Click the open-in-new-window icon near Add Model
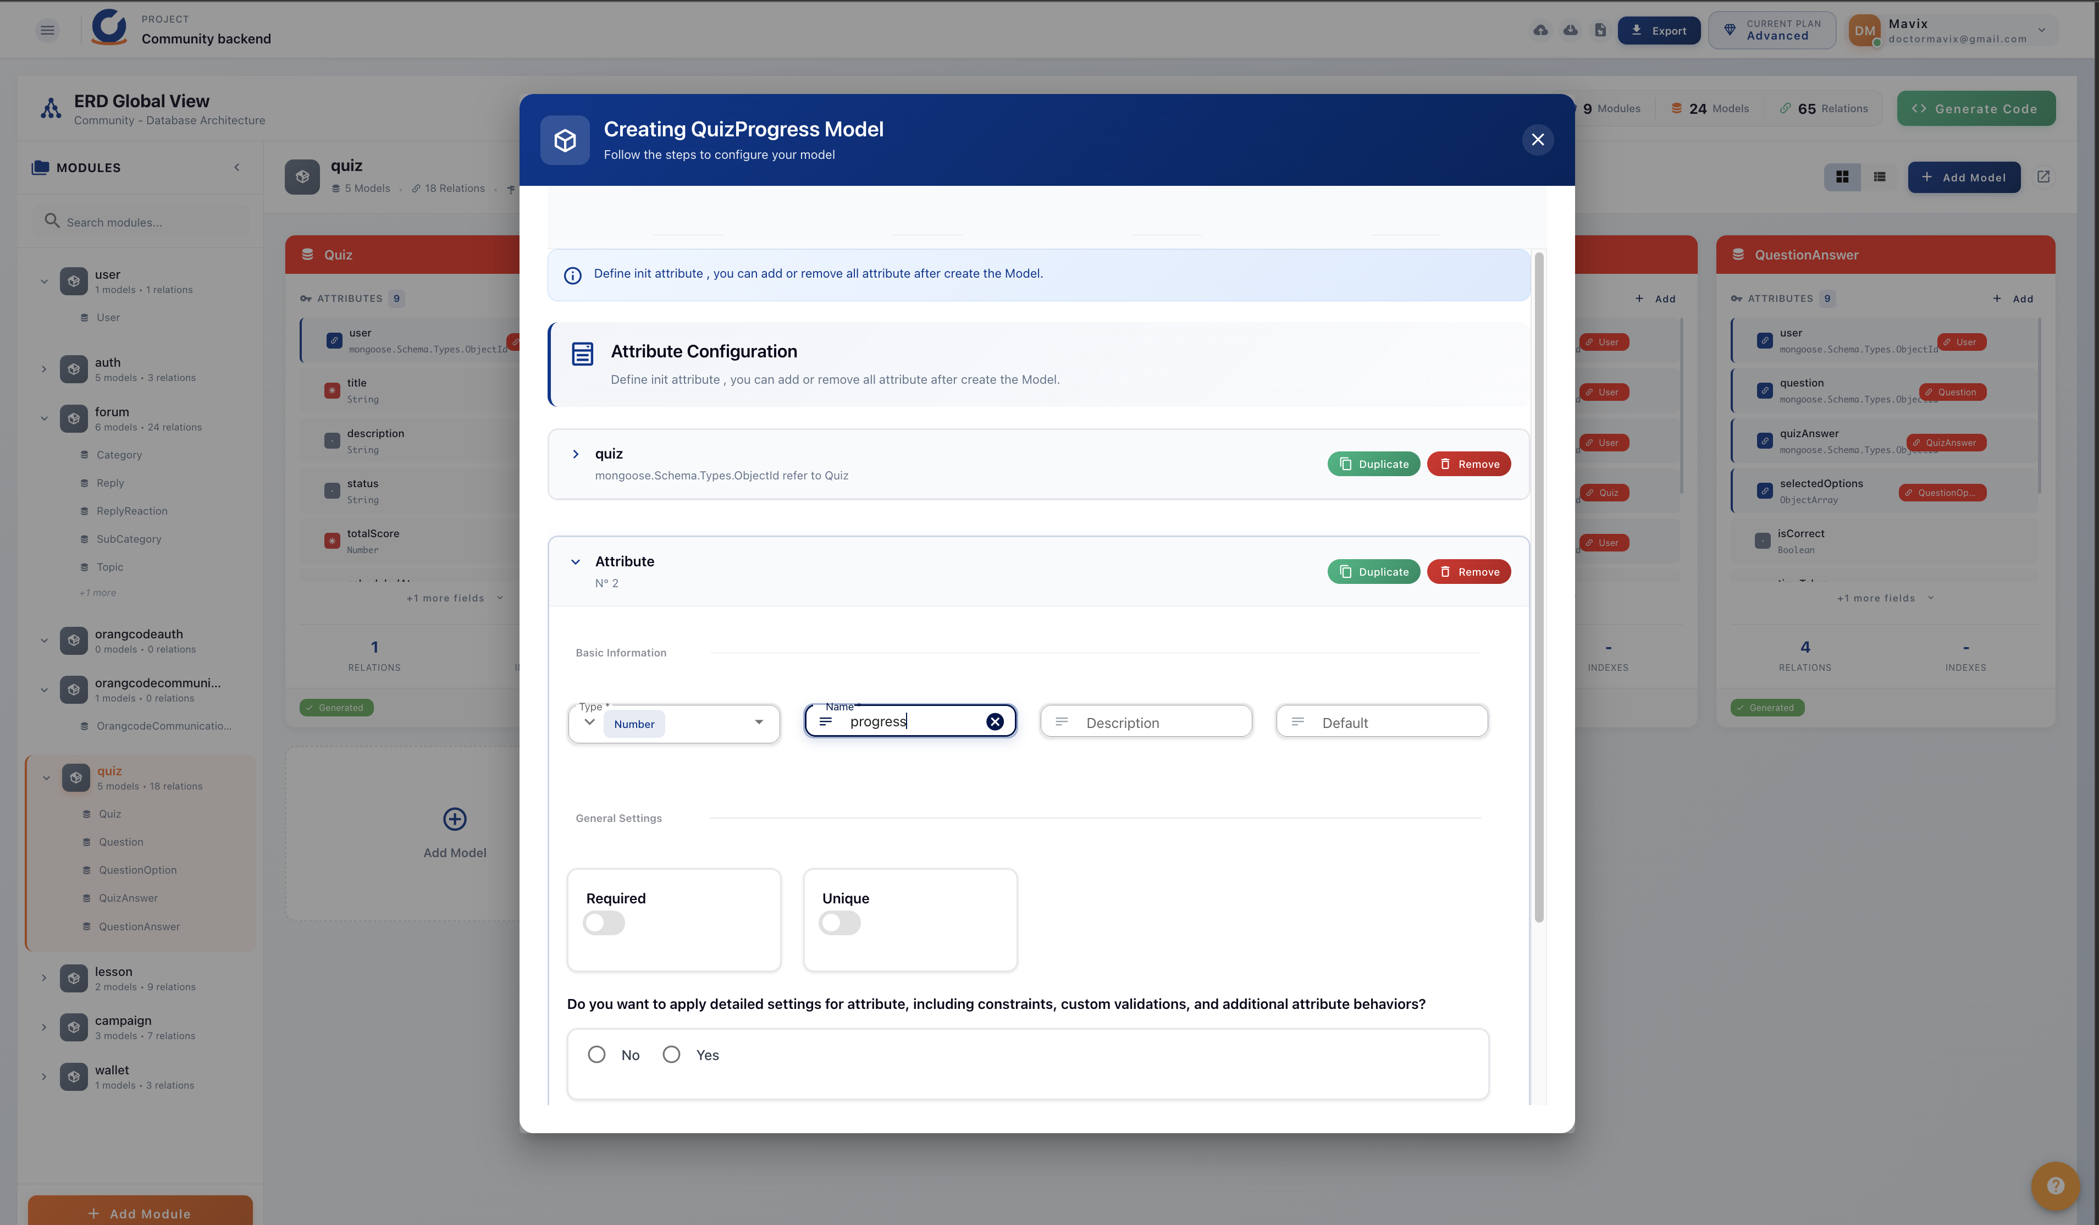This screenshot has width=2099, height=1225. pos(2045,176)
